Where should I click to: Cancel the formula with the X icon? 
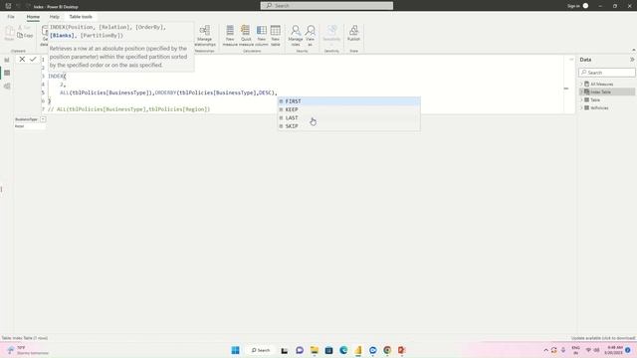[x=22, y=60]
